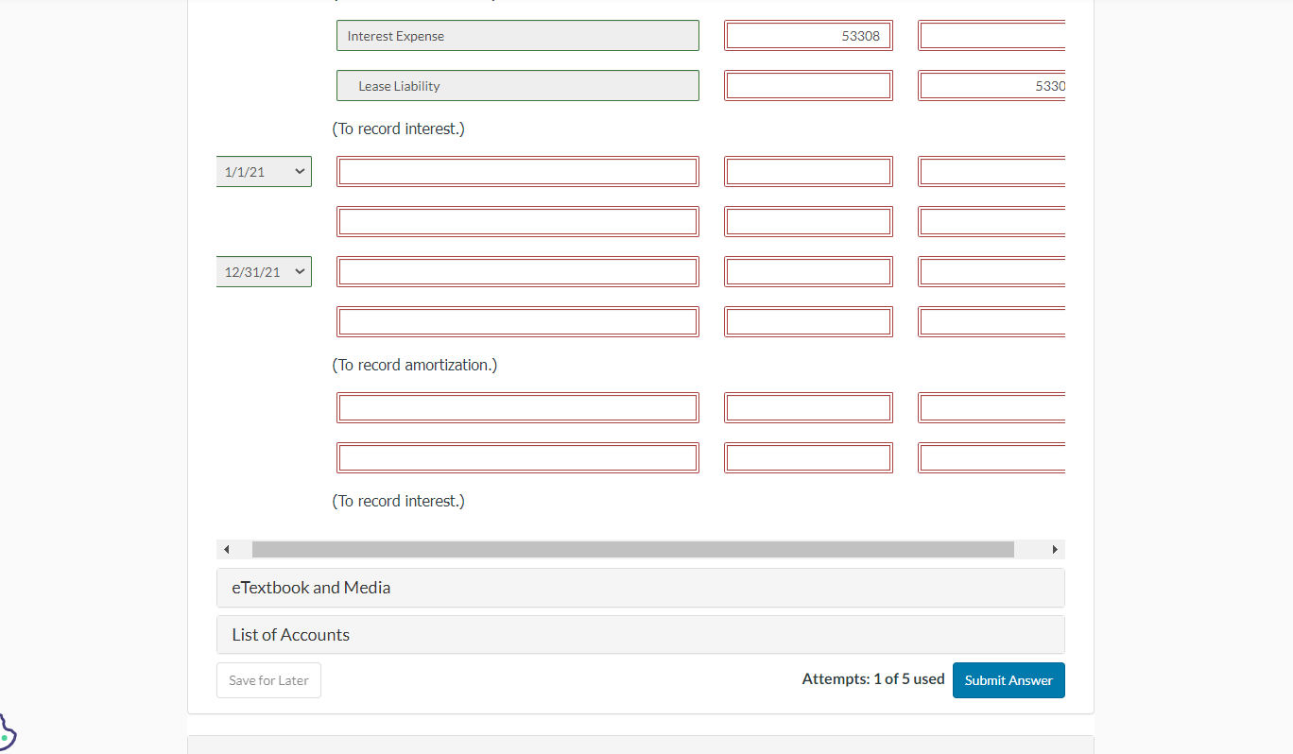This screenshot has width=1293, height=754.
Task: Click the credit field containing 5330
Action: click(991, 85)
